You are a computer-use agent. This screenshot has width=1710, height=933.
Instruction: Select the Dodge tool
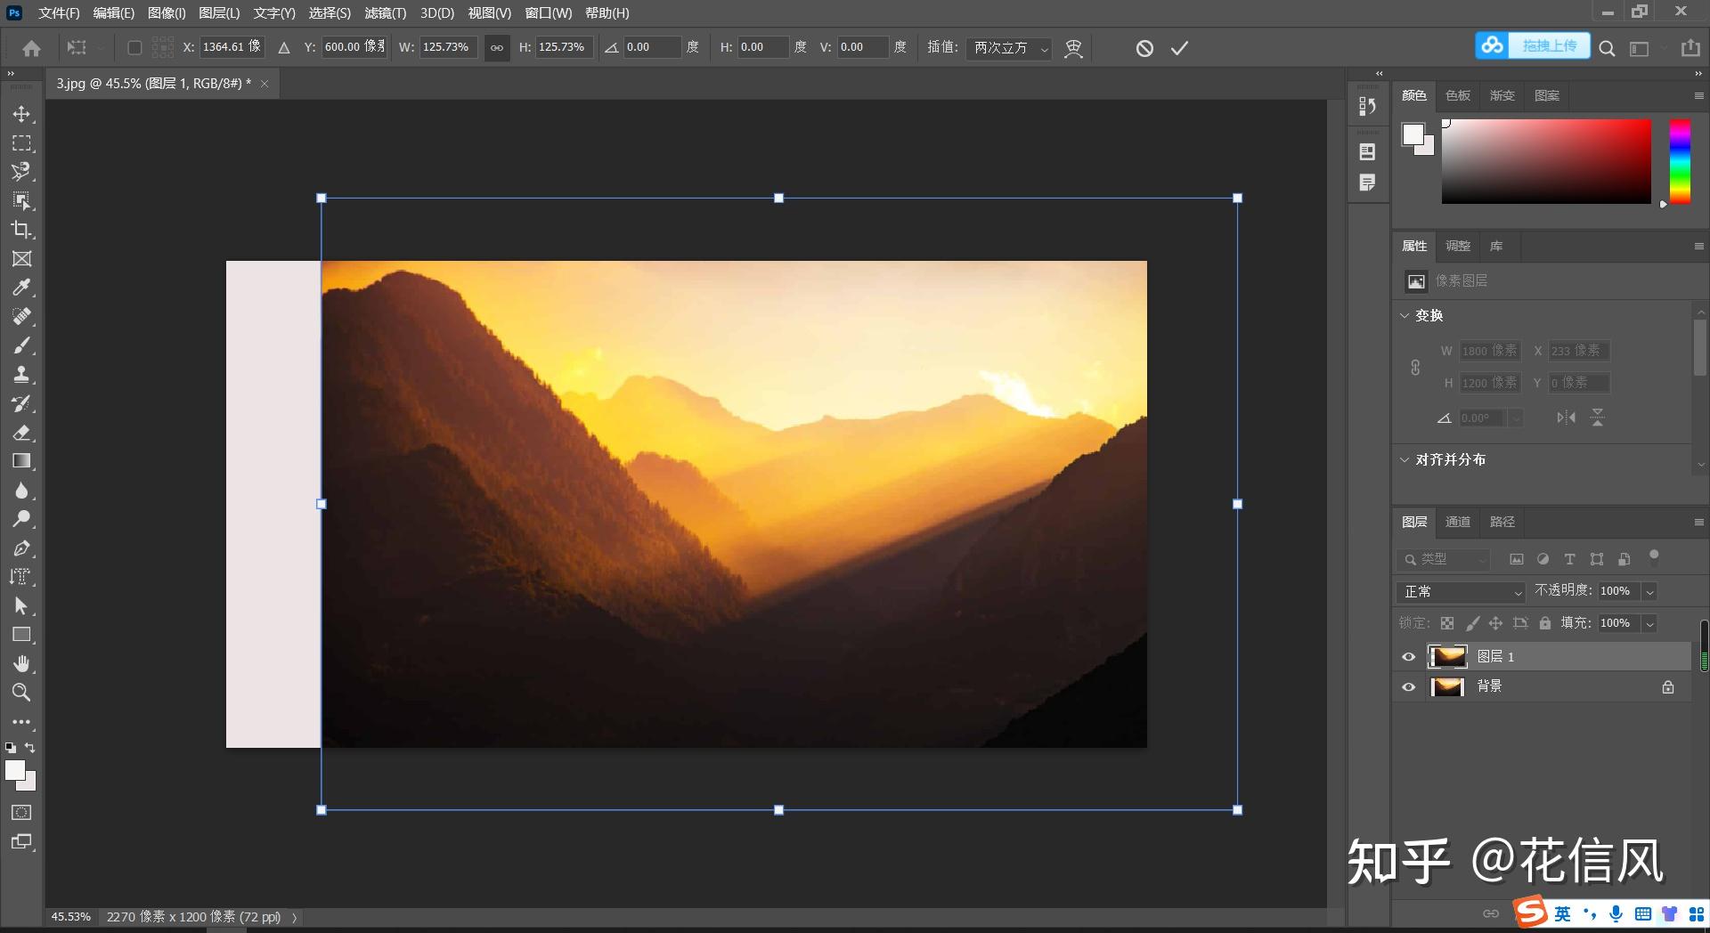pos(21,519)
